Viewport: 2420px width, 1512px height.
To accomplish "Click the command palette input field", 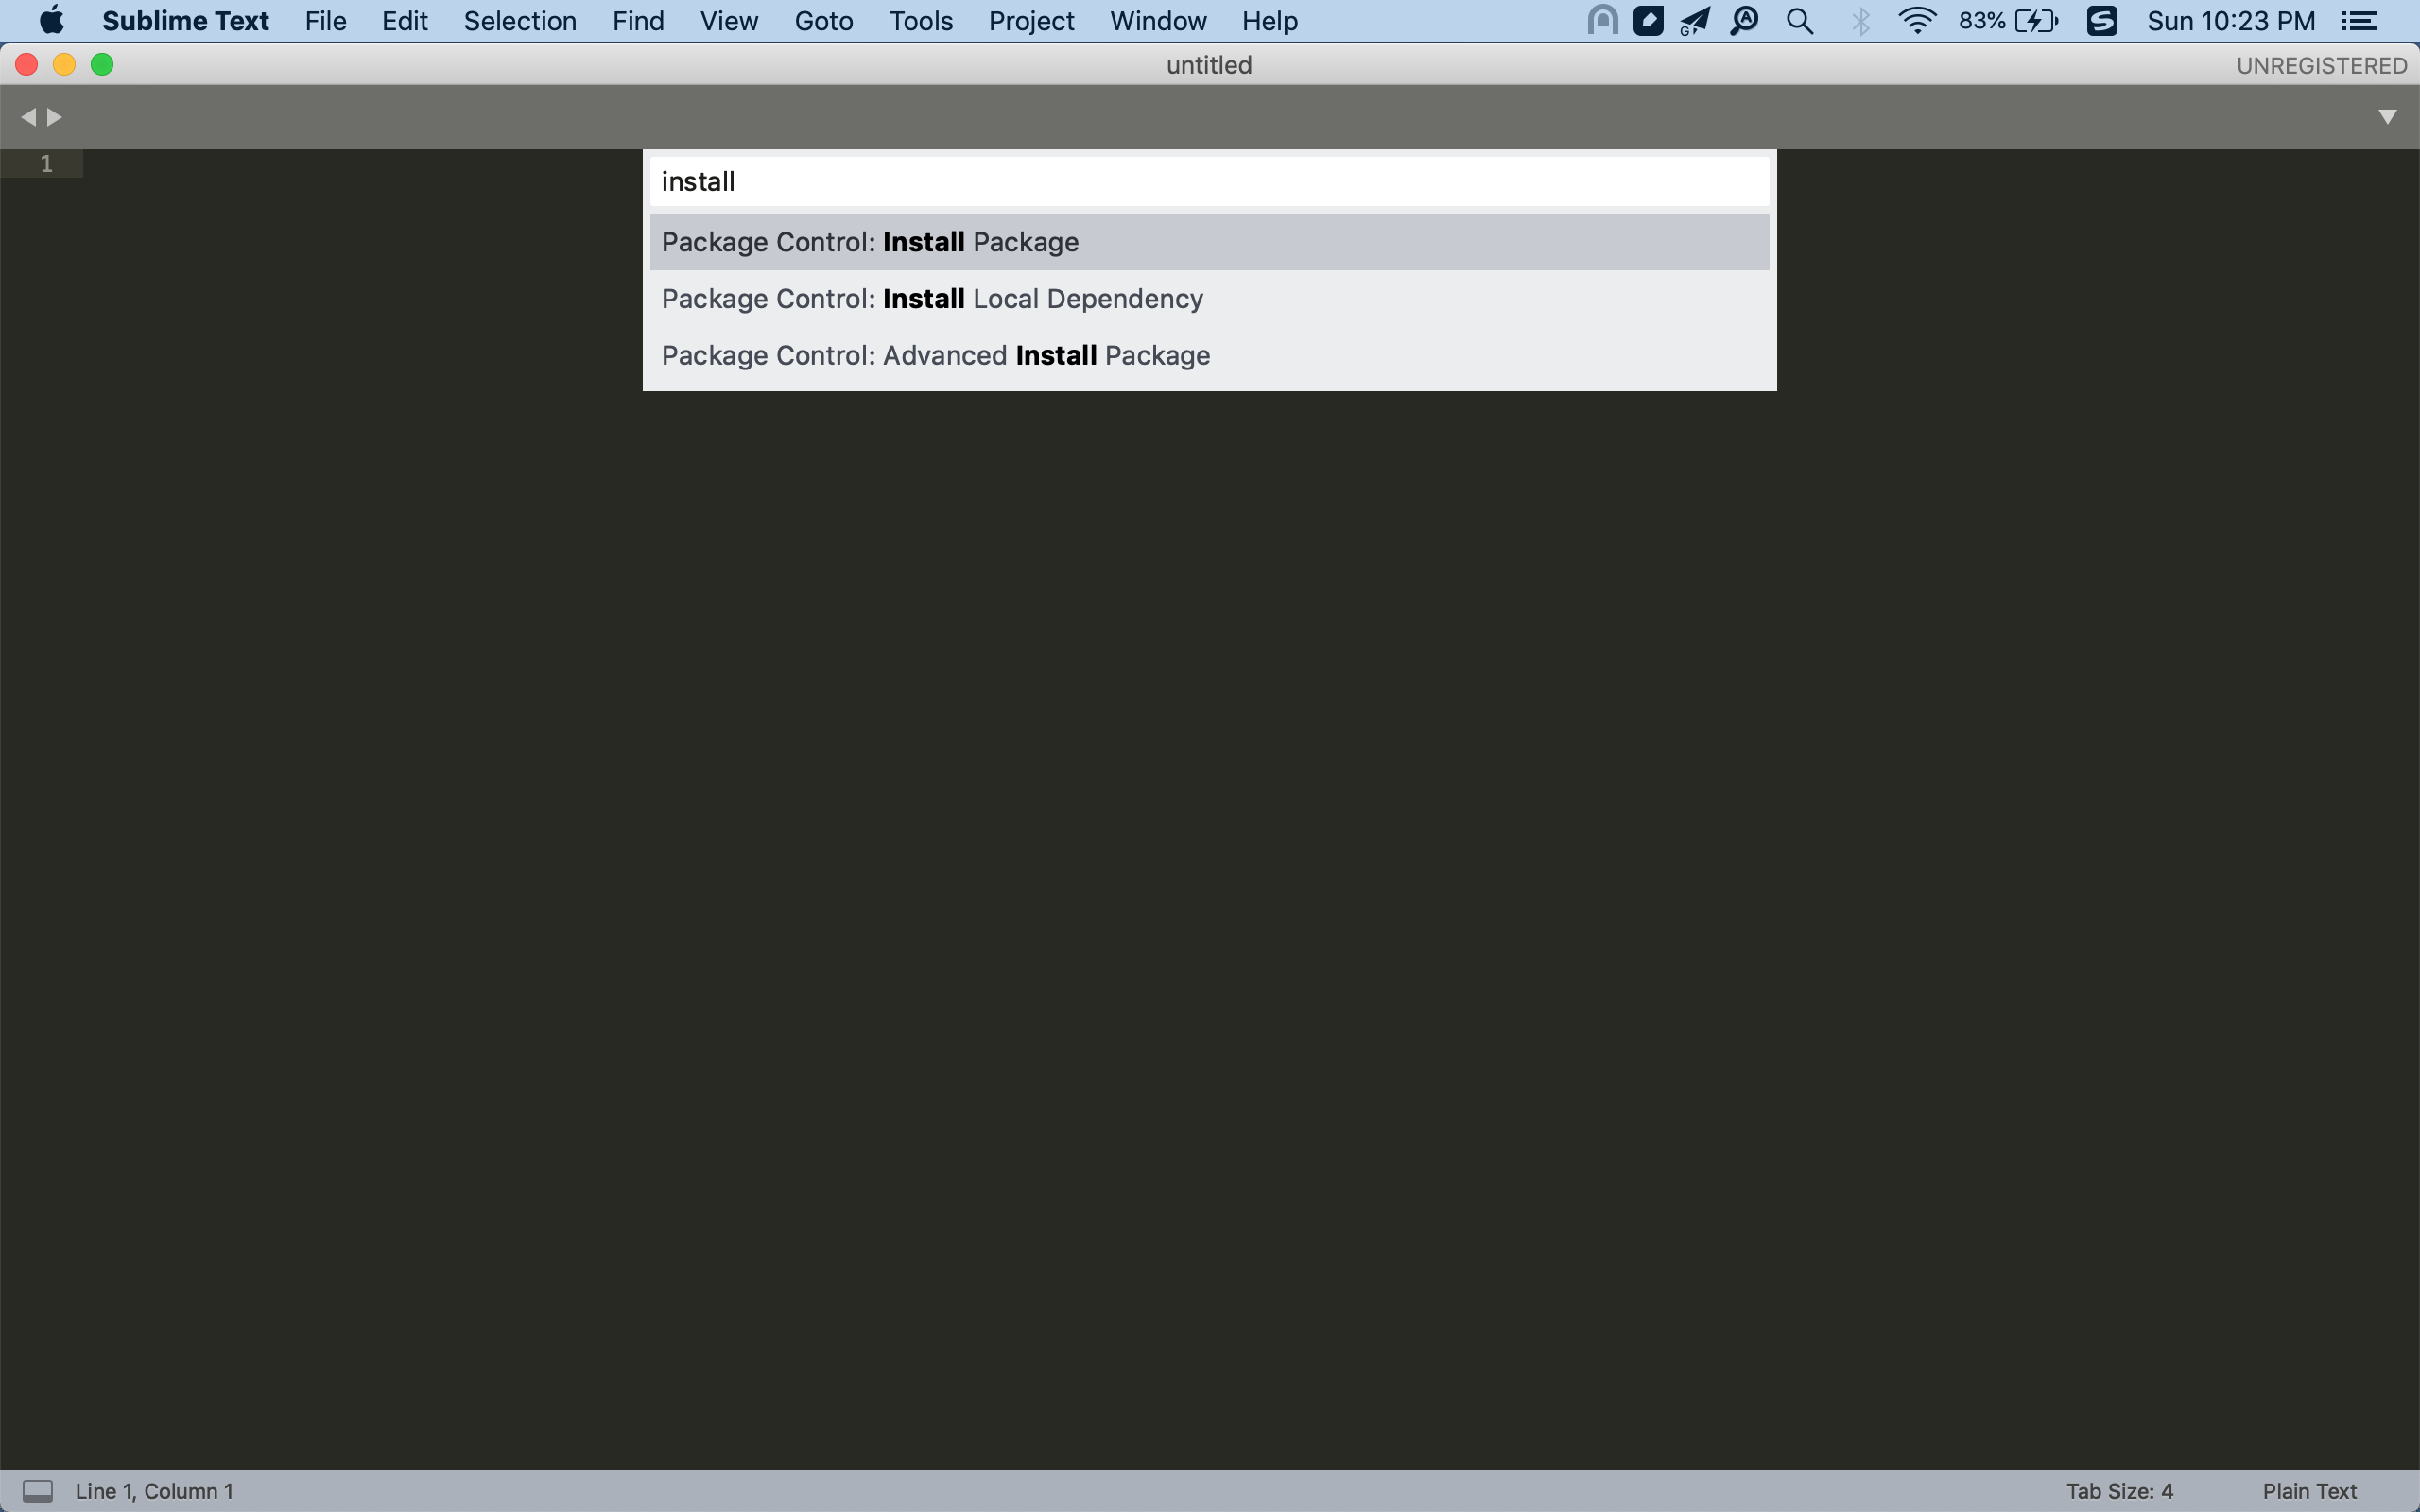I will pyautogui.click(x=1209, y=182).
